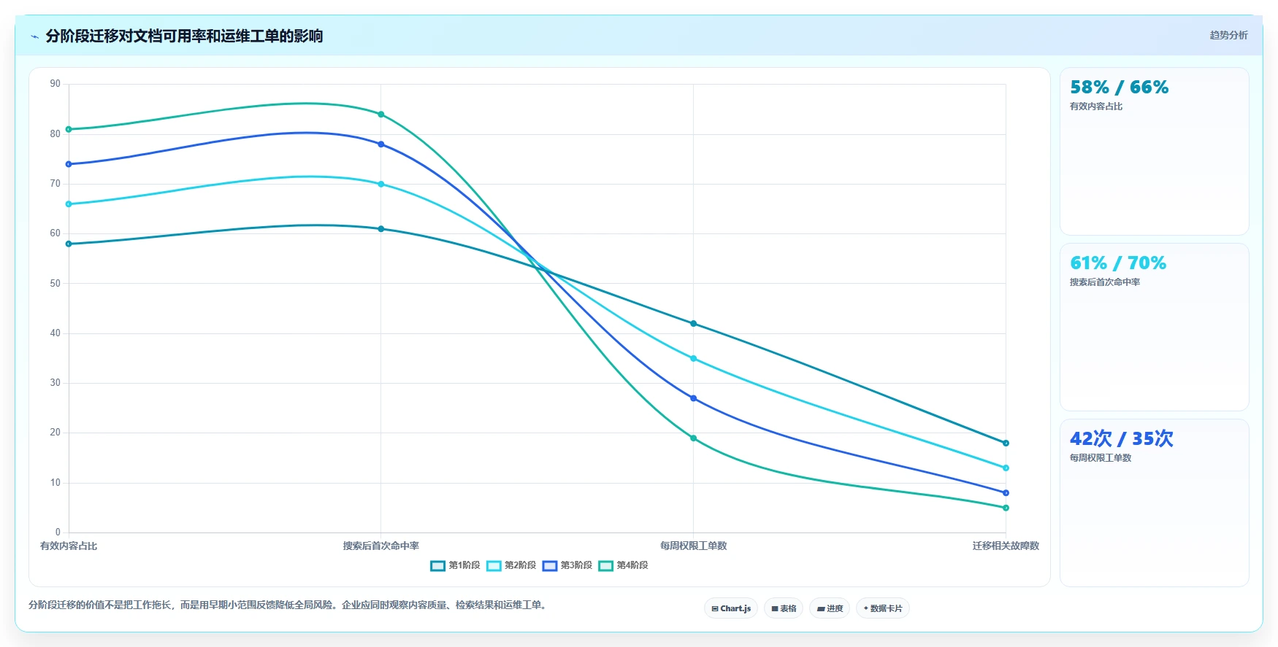Click the 趋势分析 label in the header

1228,35
